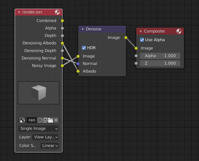The image size is (199, 161).
Task: Disable the HDR checkbox in Denoise node
Action: click(84, 48)
